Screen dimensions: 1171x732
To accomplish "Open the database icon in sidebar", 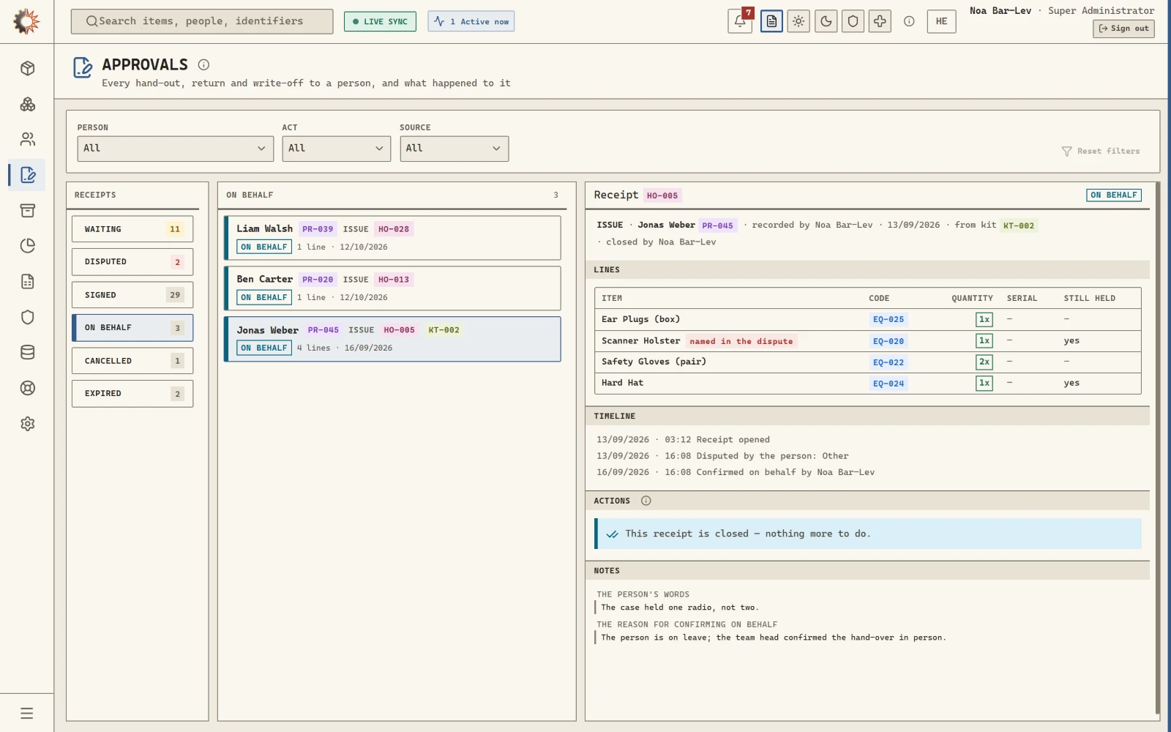I will (28, 352).
